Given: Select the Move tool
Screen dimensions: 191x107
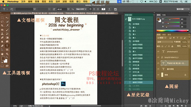Looking at the screenshot, I should pos(7,18).
